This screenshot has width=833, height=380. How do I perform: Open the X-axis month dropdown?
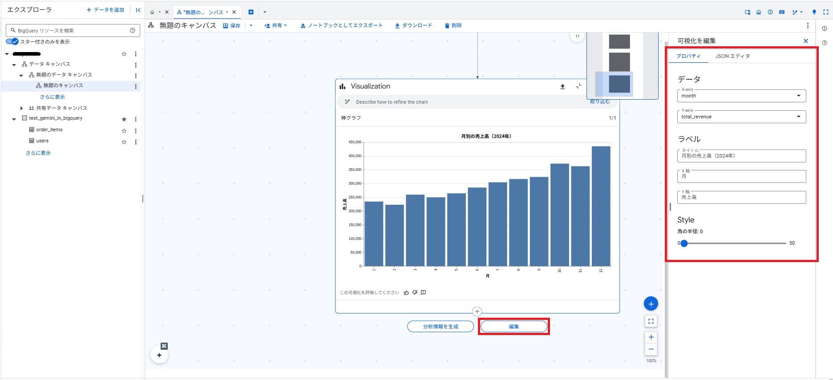tap(741, 96)
